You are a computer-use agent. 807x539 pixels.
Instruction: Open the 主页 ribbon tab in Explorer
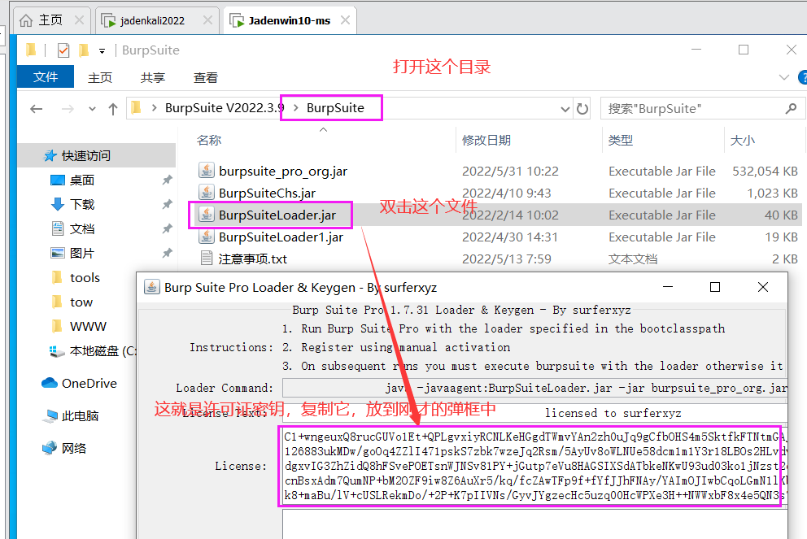coord(100,78)
